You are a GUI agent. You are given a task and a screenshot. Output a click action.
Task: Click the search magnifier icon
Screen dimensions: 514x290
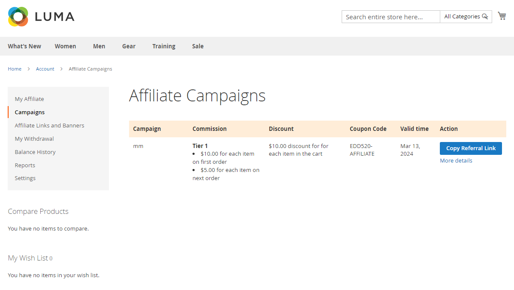coord(485,17)
